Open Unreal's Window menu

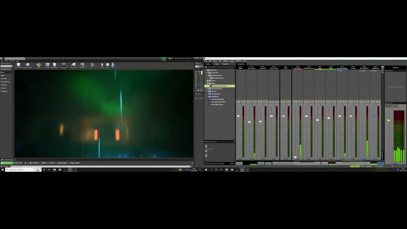(x=12, y=61)
